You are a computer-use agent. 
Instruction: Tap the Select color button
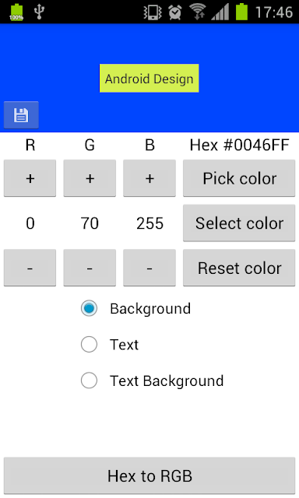click(239, 223)
